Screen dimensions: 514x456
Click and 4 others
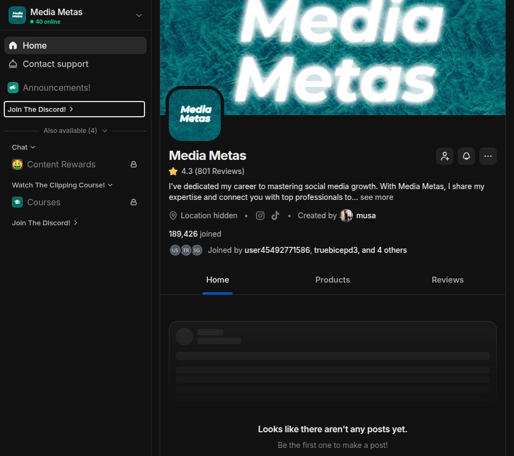384,250
